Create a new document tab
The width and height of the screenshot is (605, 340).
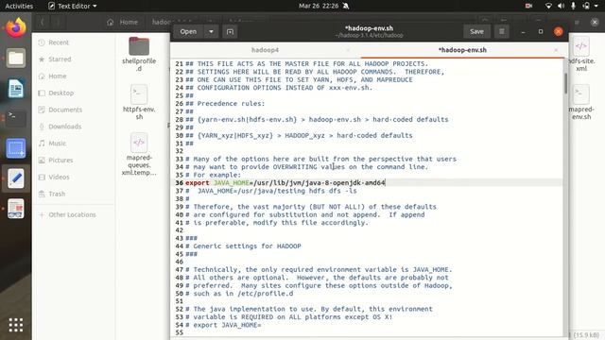pyautogui.click(x=230, y=31)
